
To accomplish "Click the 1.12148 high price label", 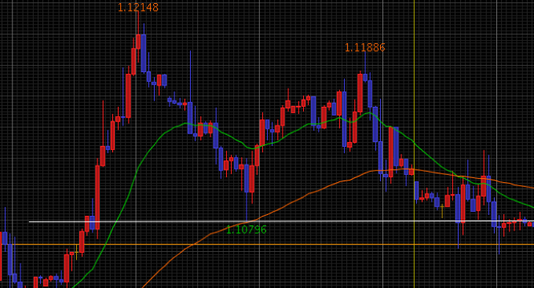I will pos(138,7).
